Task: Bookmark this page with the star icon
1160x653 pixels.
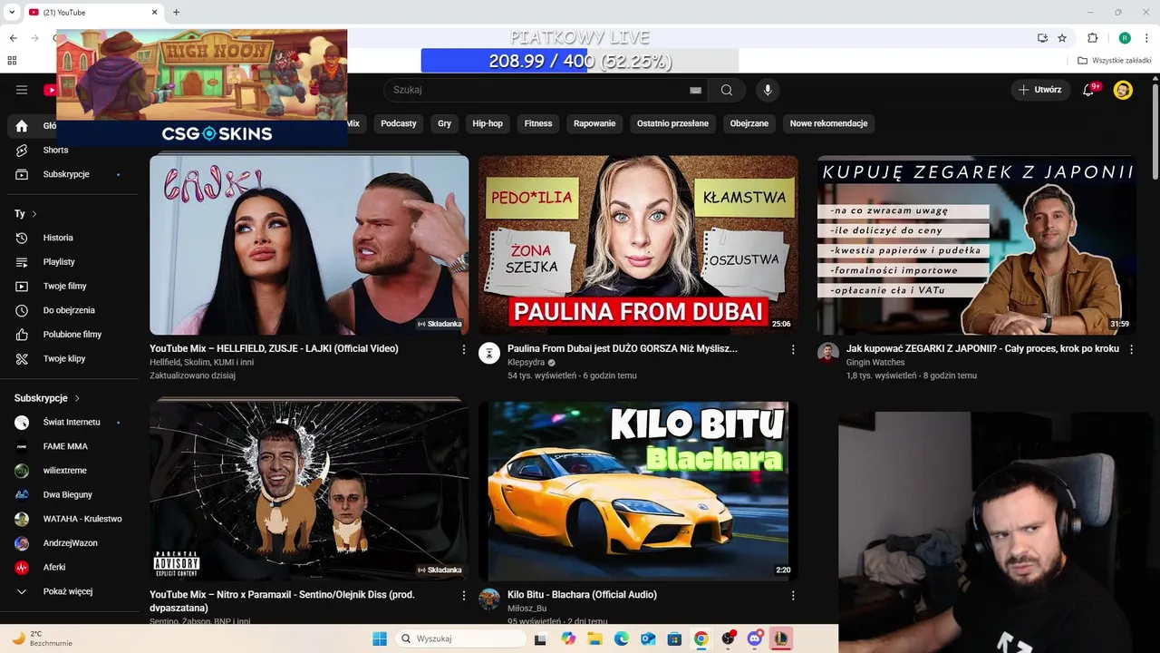Action: [x=1062, y=38]
